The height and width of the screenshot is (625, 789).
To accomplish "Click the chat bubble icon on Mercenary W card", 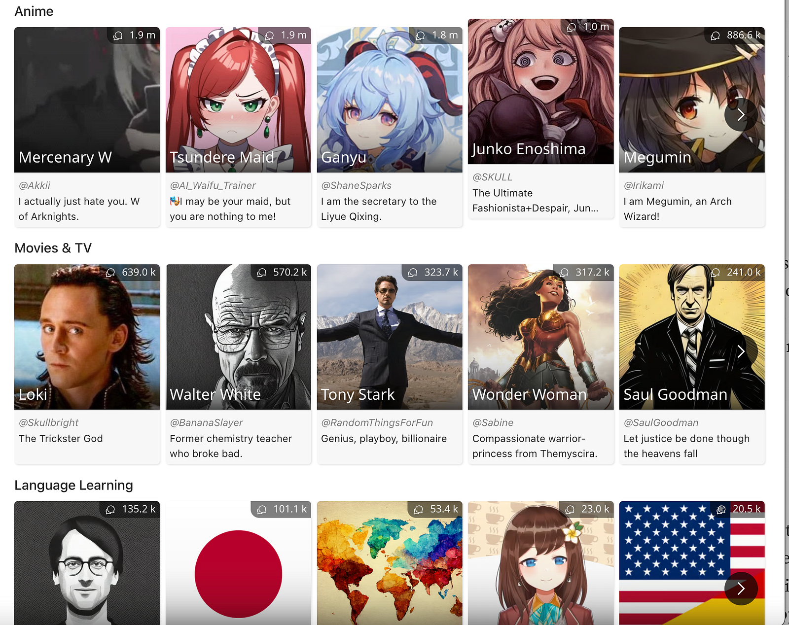I will [x=118, y=35].
